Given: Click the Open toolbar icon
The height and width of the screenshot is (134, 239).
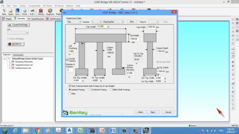Looking at the screenshot, I should point(11,12).
